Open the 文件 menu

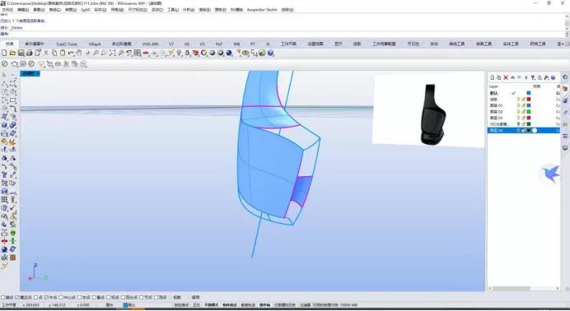[7, 10]
